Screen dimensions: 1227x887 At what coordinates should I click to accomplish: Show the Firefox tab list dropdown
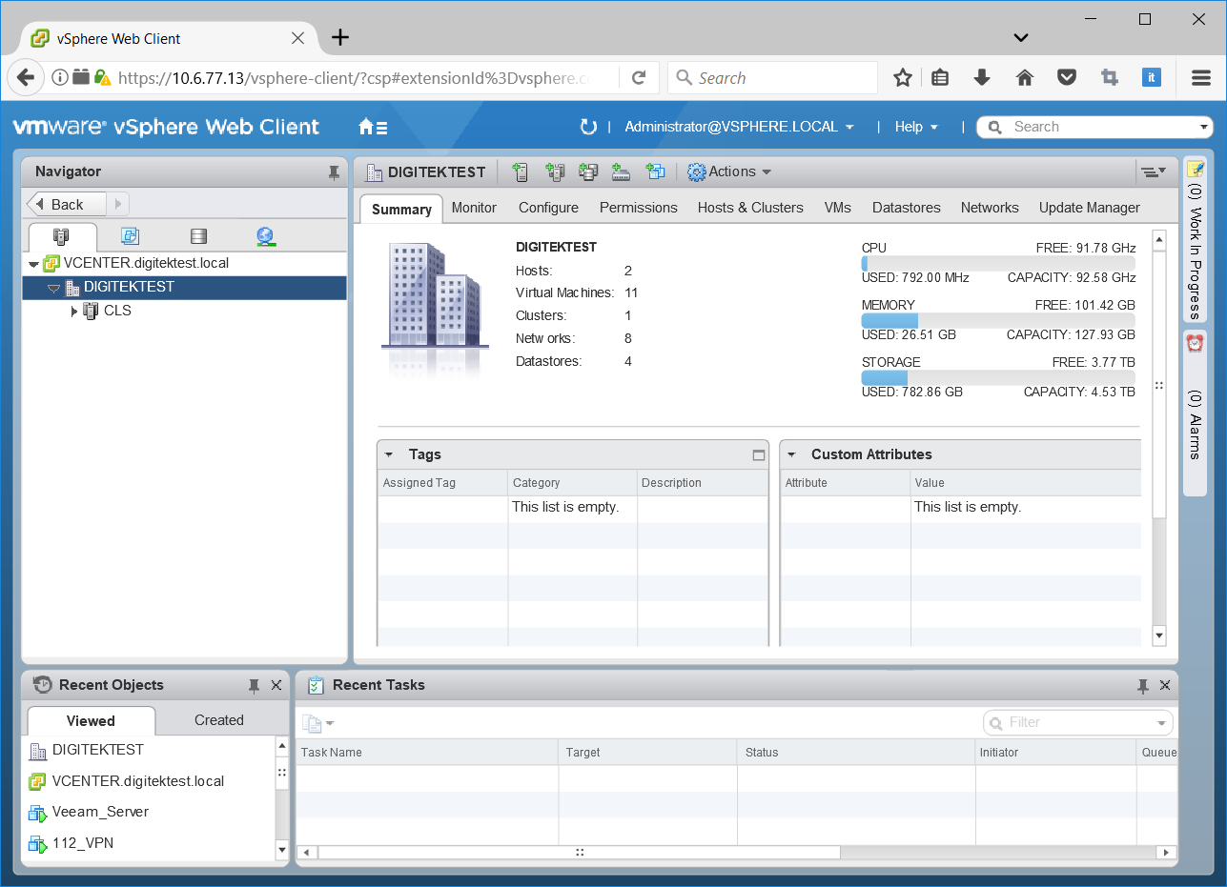pyautogui.click(x=1021, y=38)
